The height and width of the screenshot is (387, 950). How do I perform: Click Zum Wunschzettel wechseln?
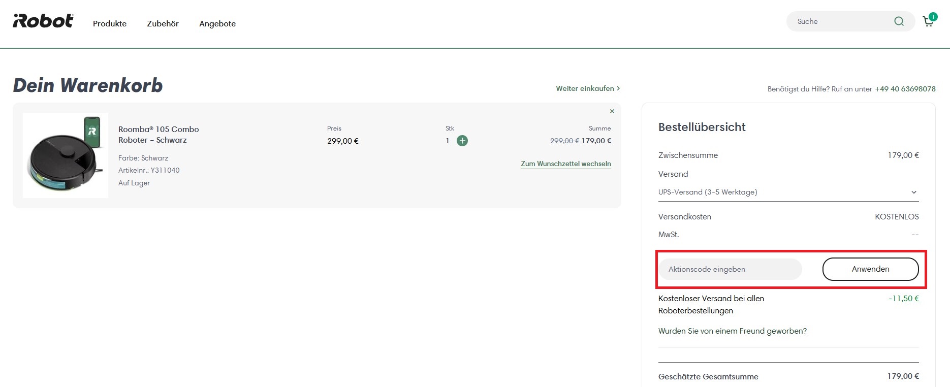pos(566,164)
